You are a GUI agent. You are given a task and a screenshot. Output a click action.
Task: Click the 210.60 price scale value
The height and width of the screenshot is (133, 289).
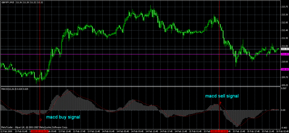[x=285, y=62]
